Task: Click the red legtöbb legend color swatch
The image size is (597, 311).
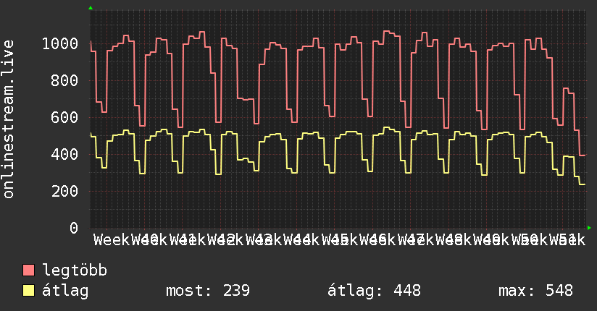Action: (x=29, y=270)
